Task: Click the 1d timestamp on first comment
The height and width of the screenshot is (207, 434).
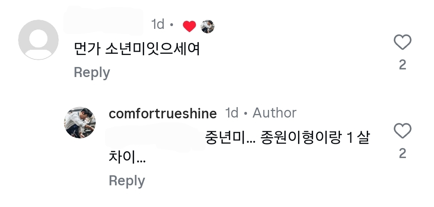Action: pyautogui.click(x=158, y=24)
